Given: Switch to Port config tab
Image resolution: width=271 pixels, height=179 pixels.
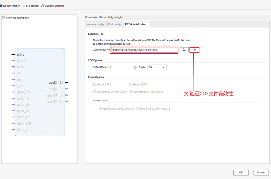Looking at the screenshot, I should (114, 24).
